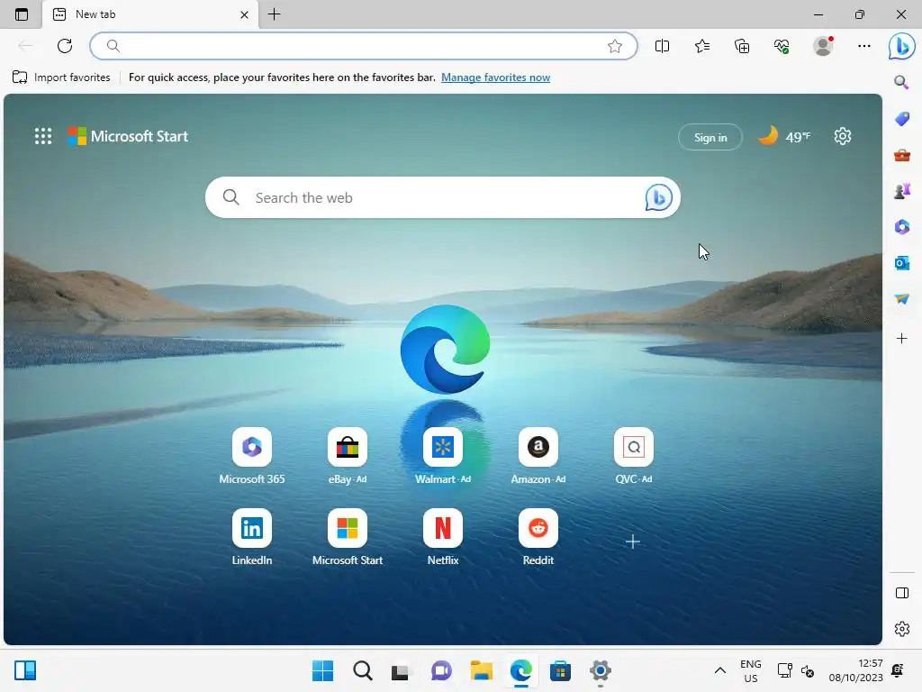Viewport: 922px width, 692px height.
Task: Open the Amazon quick link
Action: point(538,456)
